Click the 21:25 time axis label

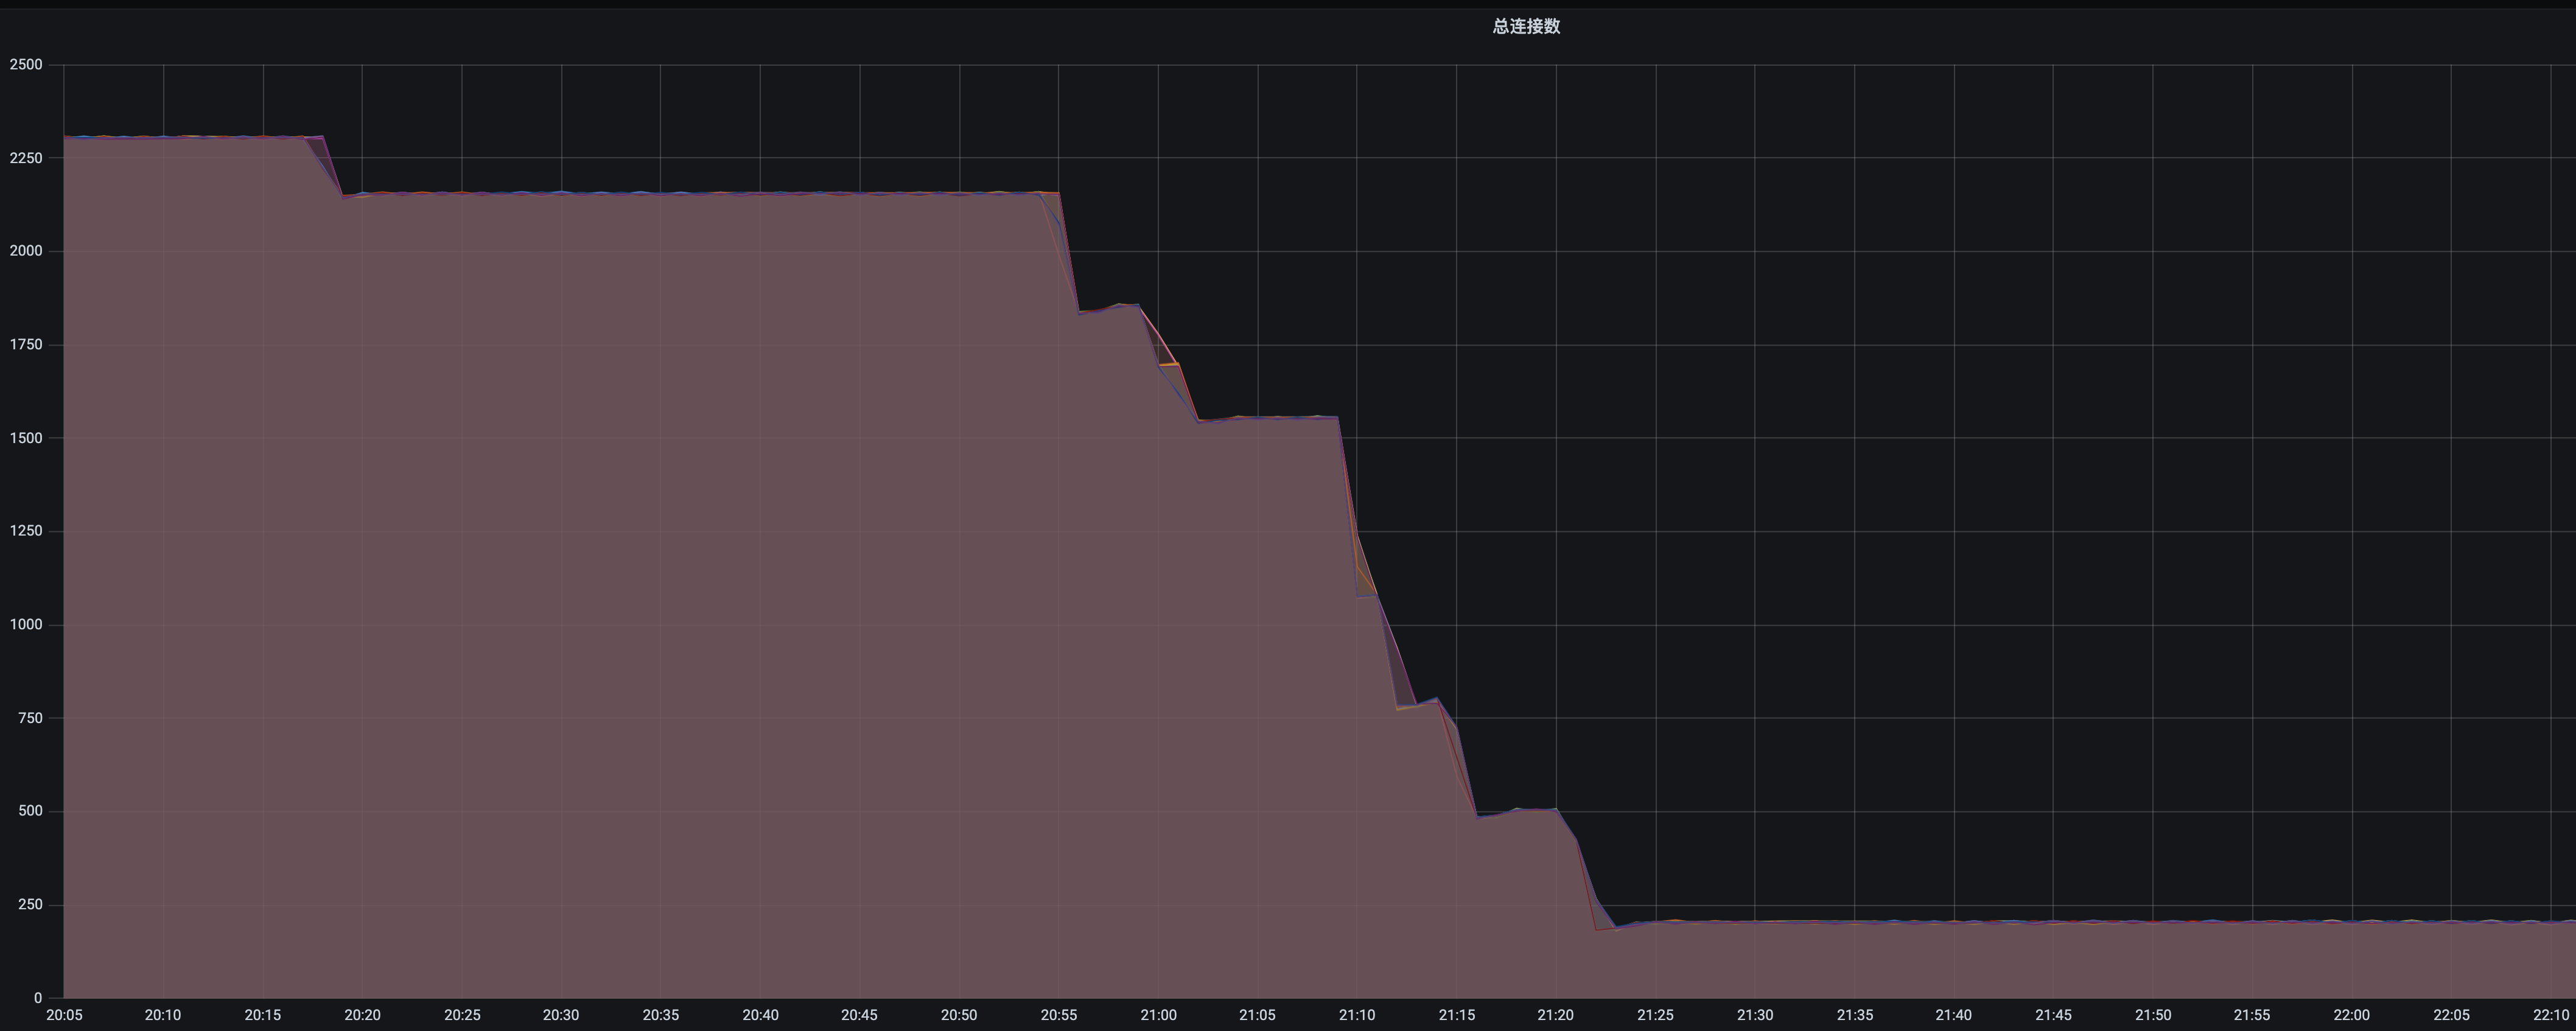pos(1655,1015)
